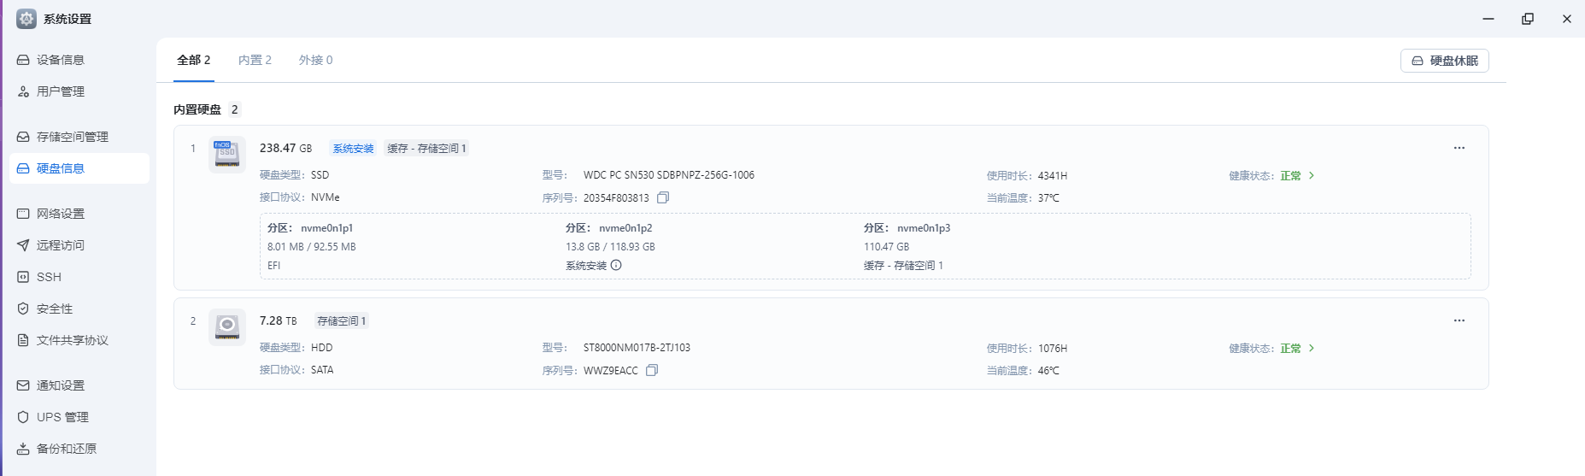The width and height of the screenshot is (1585, 476).
Task: Click the system settings gear icon
Action: 26,19
